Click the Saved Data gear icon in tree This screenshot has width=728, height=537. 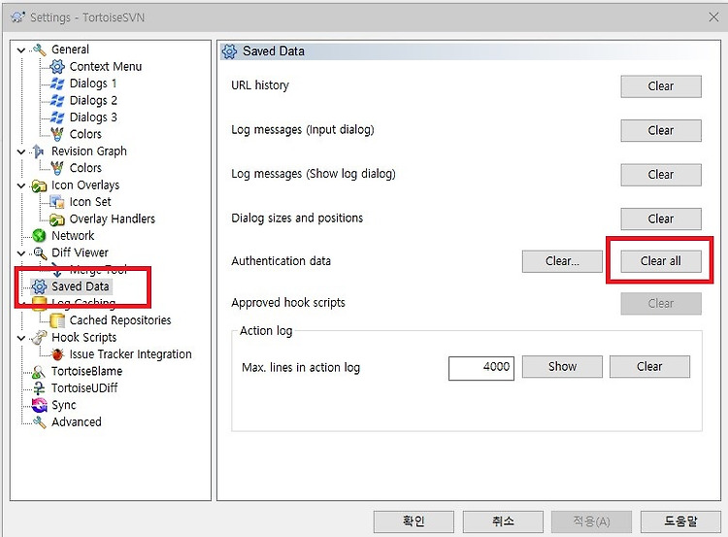(x=39, y=286)
